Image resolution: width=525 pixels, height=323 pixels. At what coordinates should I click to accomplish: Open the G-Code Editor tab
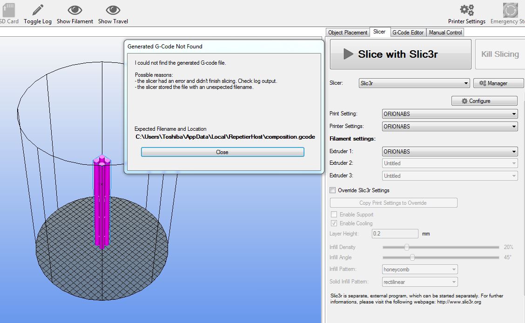coord(408,33)
